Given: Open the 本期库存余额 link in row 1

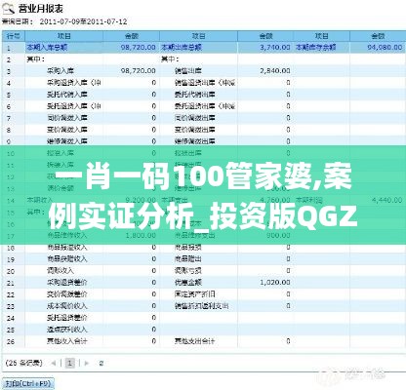Looking at the screenshot, I should [315, 48].
